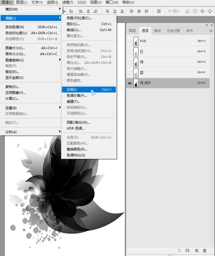Expand 调整(J) submenu entry
The width and height of the screenshot is (215, 256).
(x=31, y=18)
